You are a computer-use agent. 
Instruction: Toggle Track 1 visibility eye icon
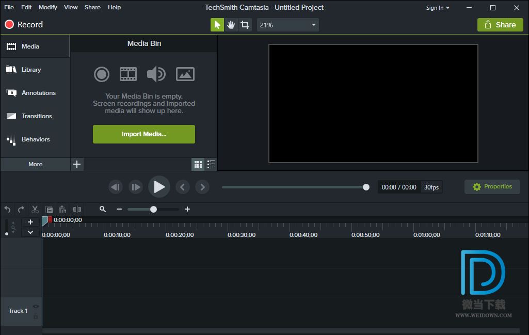(36, 306)
